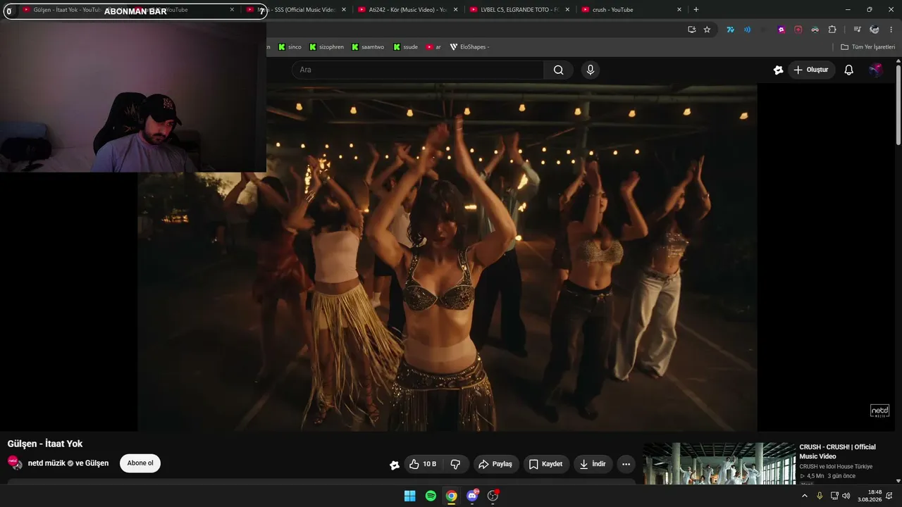Open the saamtwo bookmark
This screenshot has width=902, height=507.
tap(367, 47)
